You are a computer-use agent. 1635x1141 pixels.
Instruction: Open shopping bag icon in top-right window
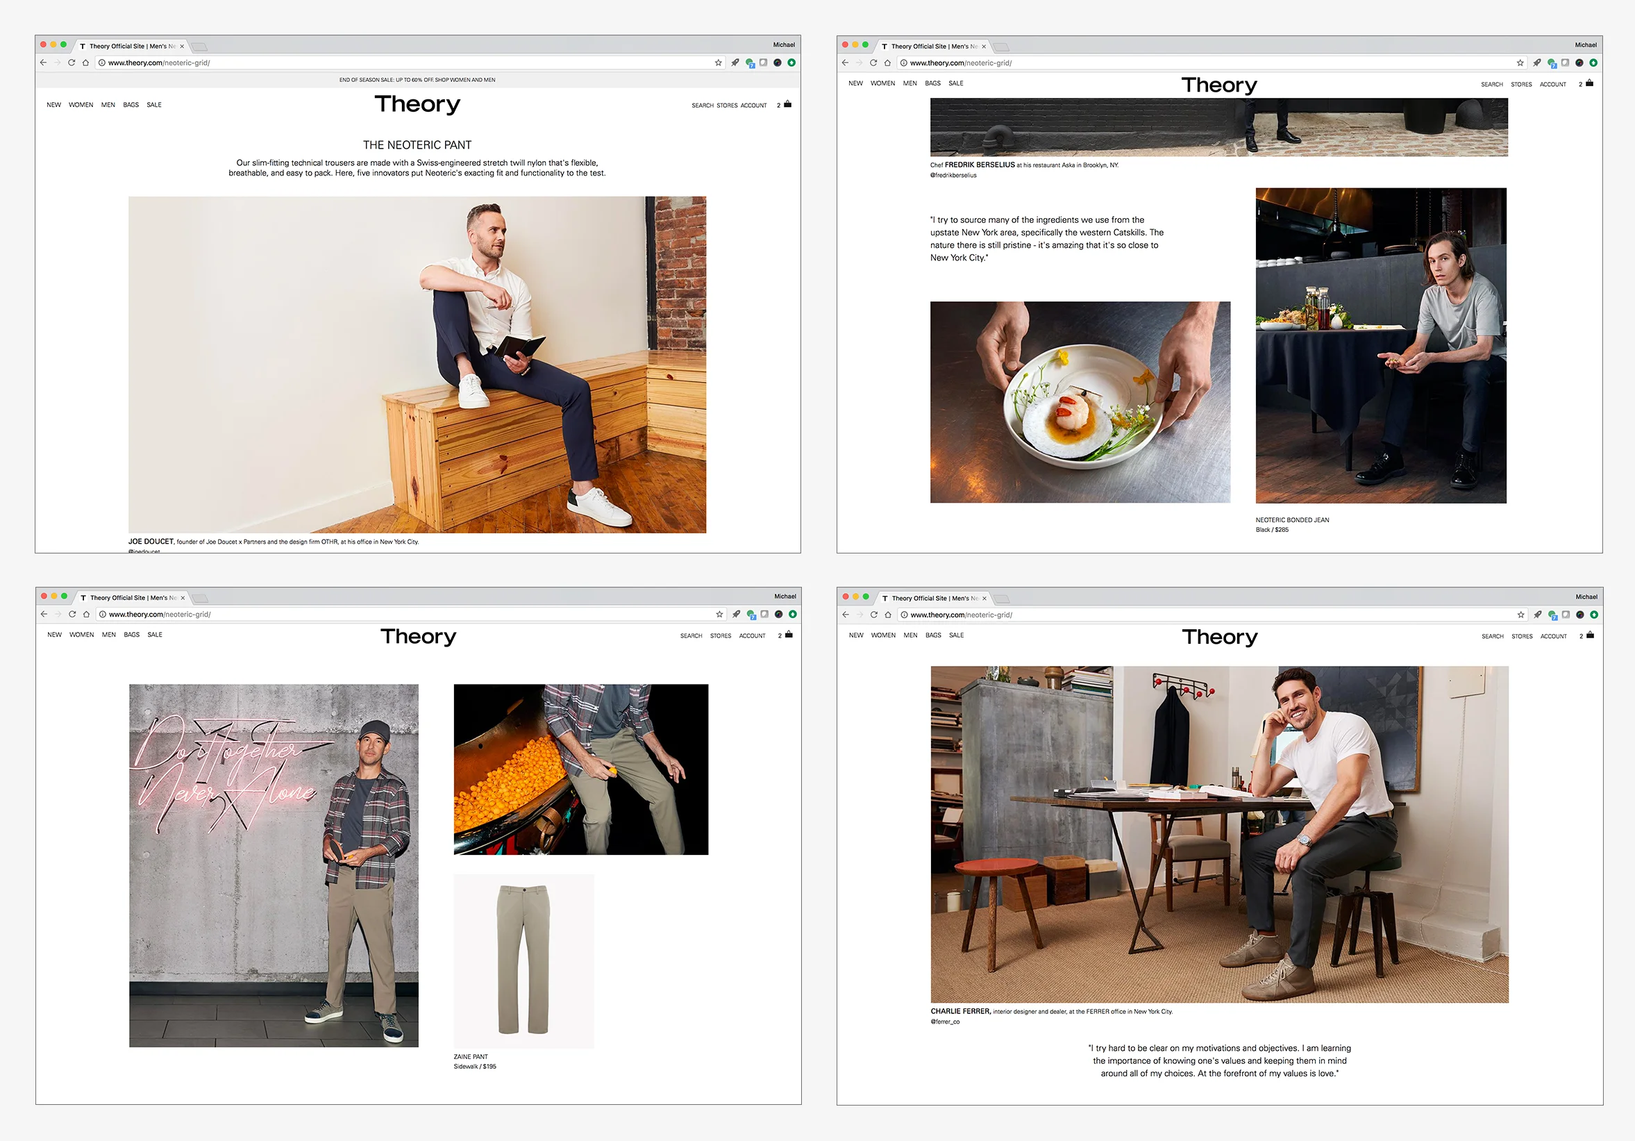1589,83
